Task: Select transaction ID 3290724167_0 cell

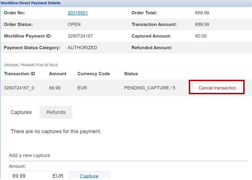Action: pos(19,88)
